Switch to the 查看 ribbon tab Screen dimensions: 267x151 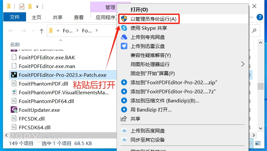pyautogui.click(x=79, y=17)
